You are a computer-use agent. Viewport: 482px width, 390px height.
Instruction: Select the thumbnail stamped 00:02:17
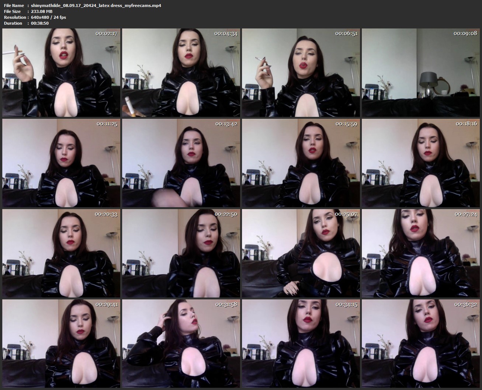click(x=61, y=73)
